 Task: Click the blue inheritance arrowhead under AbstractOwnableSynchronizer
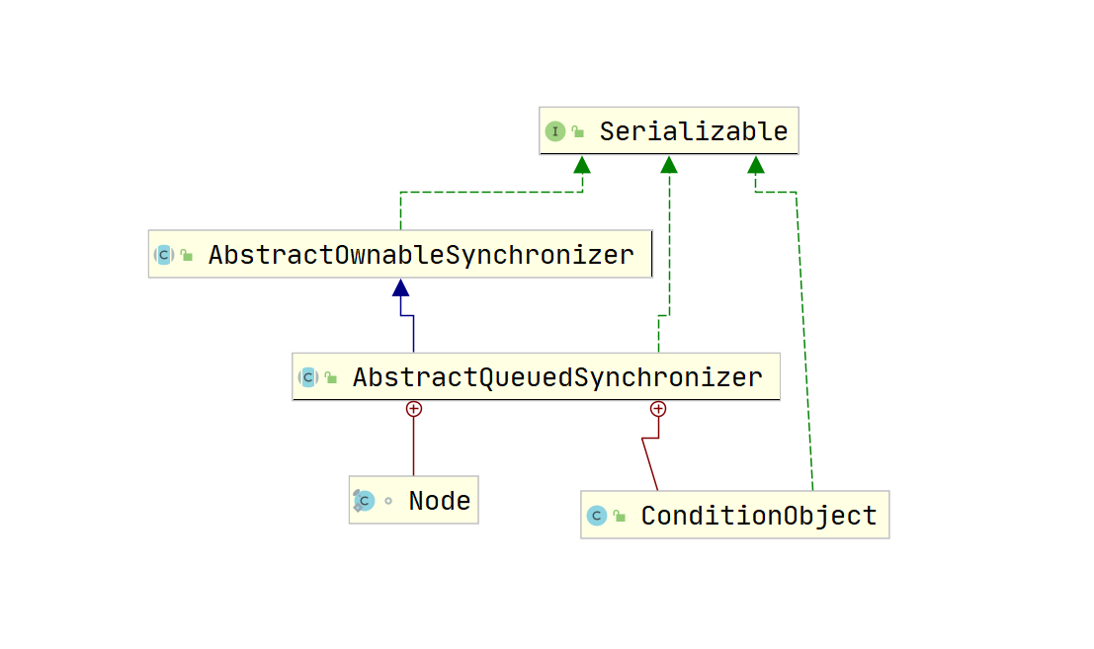coord(400,287)
